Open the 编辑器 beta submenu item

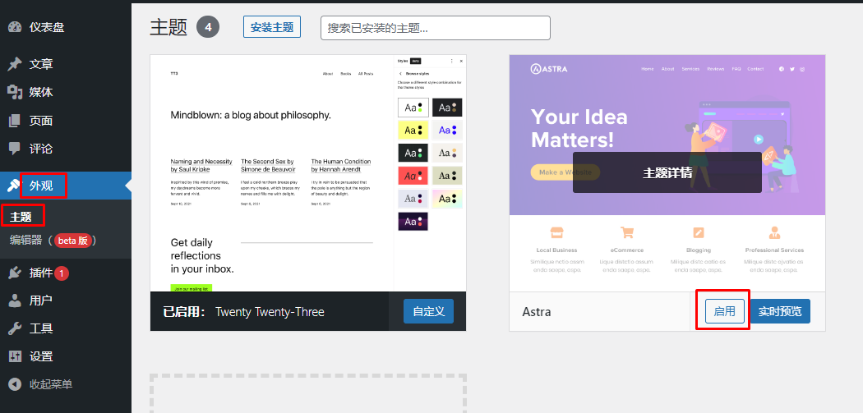point(53,241)
